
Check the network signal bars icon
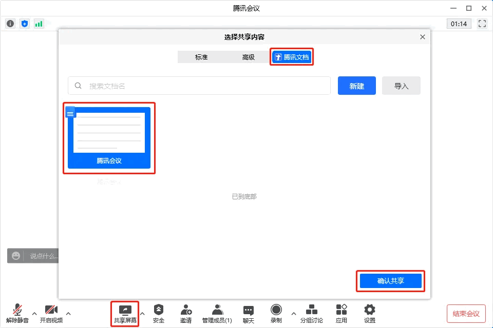pos(39,24)
